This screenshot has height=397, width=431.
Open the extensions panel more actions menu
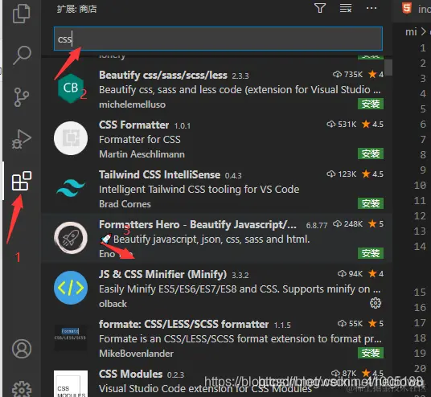371,8
